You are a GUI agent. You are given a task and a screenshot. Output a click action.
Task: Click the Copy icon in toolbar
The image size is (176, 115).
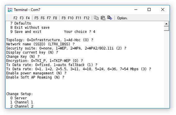(x=96, y=18)
